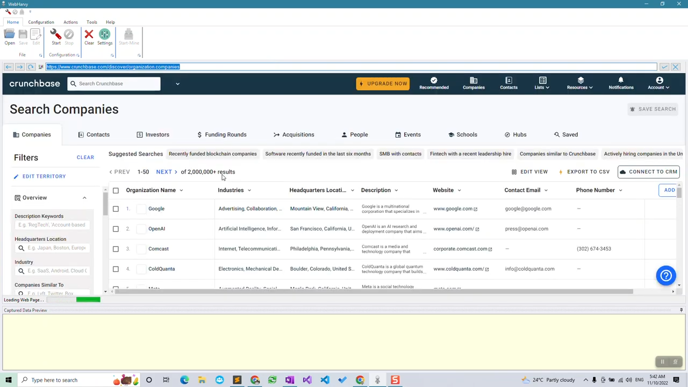Switch to the Investors tab
The image size is (688, 387).
[153, 134]
